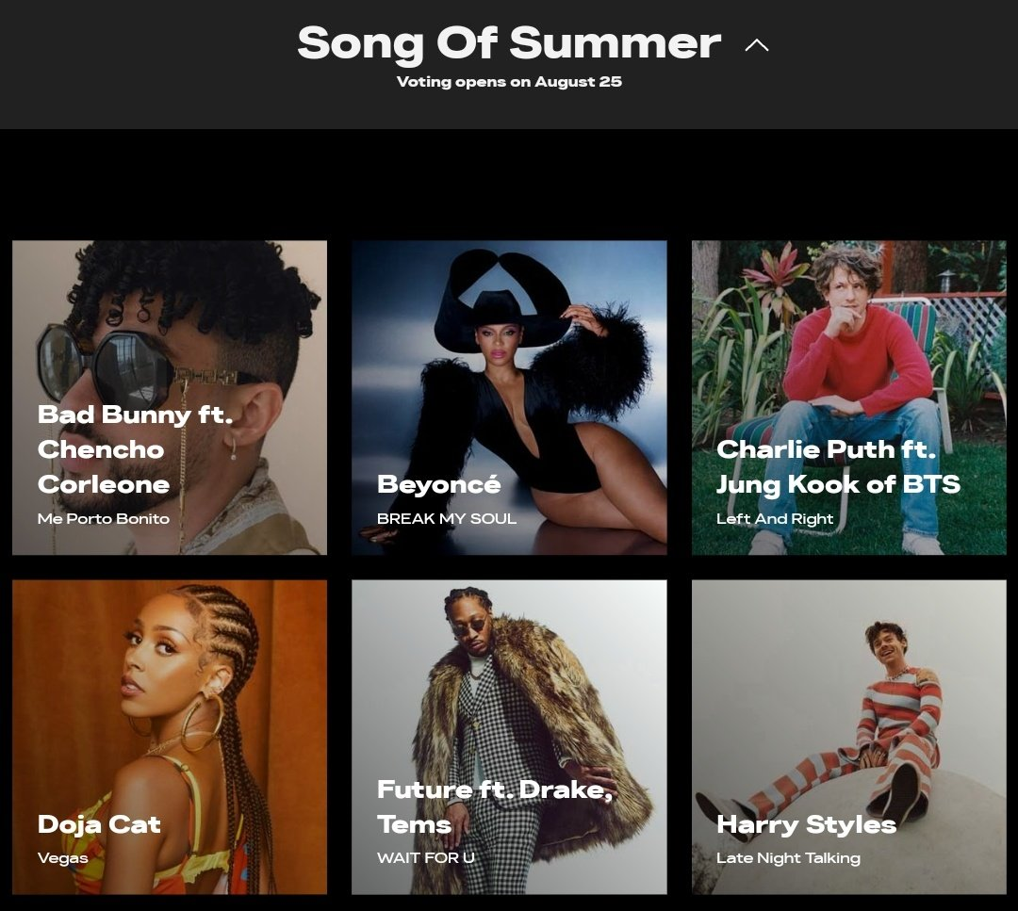
Task: Click the Harry Styles artist name text
Action: (806, 824)
